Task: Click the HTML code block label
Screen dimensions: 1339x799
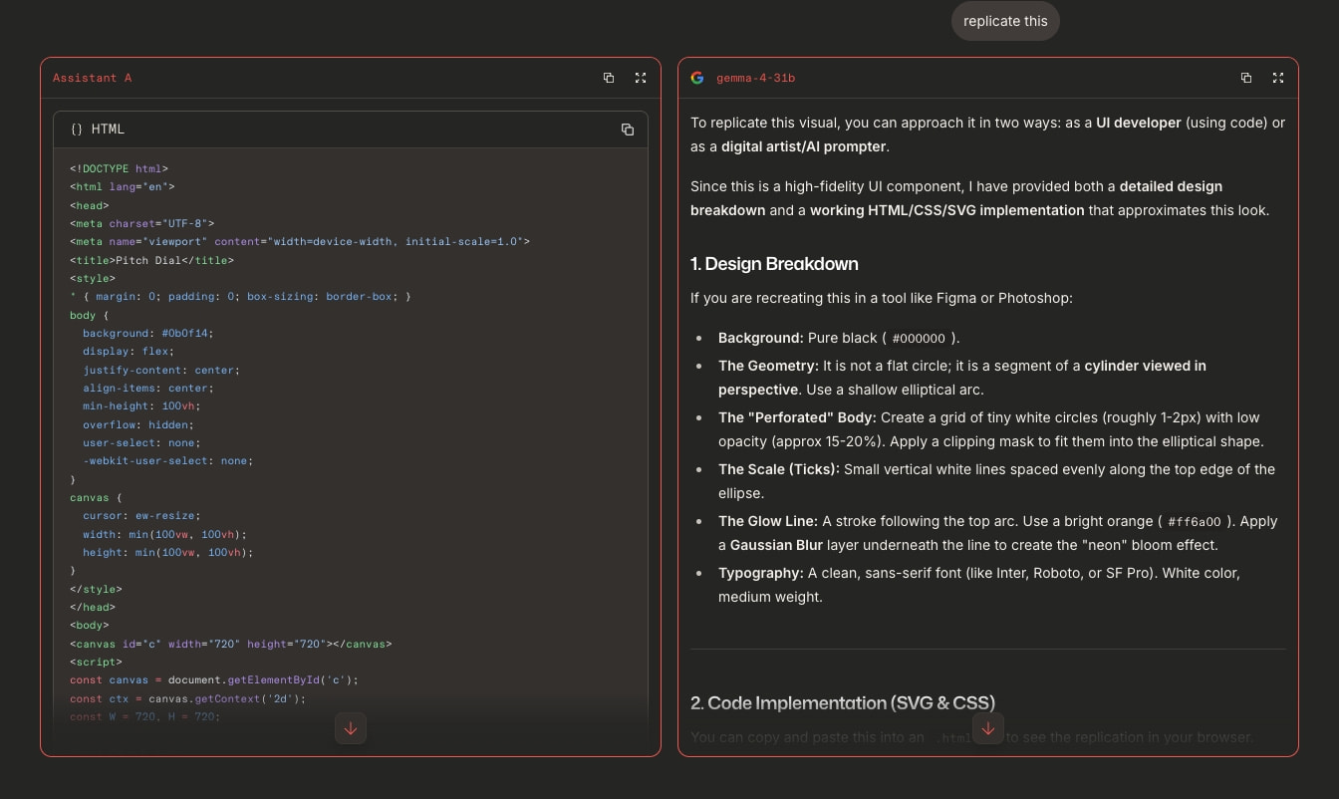Action: 108,130
